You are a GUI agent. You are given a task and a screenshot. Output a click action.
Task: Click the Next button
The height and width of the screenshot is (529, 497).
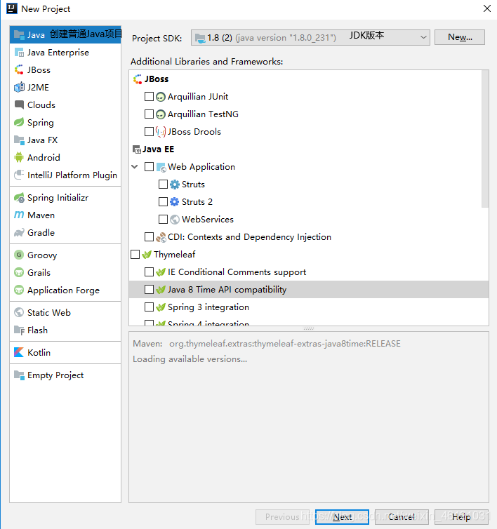(342, 517)
